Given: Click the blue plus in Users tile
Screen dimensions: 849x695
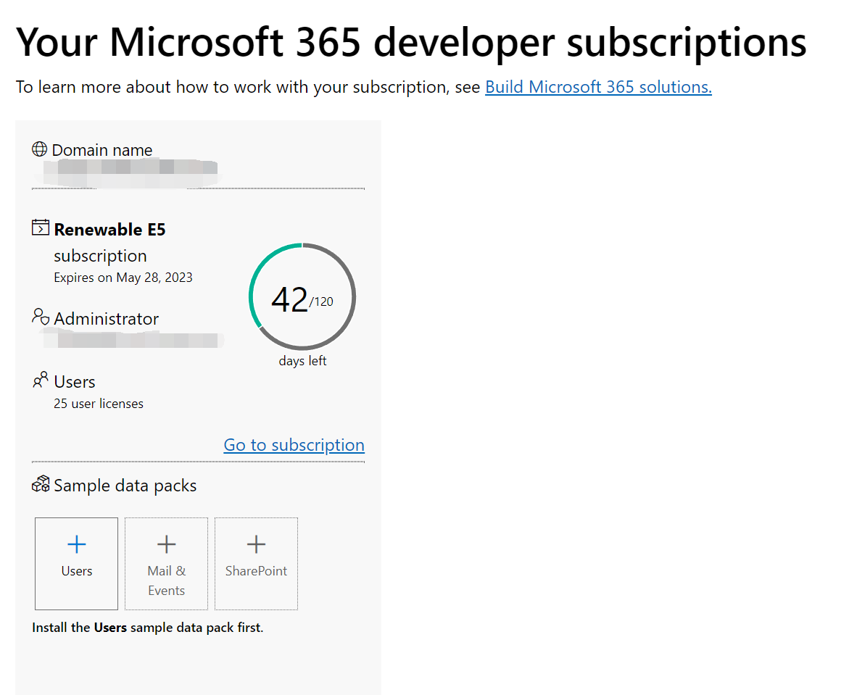Looking at the screenshot, I should coord(76,544).
